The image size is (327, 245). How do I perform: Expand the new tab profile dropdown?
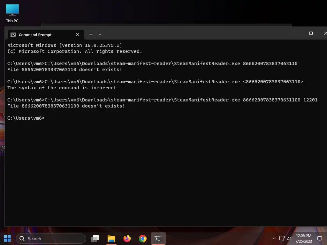click(x=100, y=34)
